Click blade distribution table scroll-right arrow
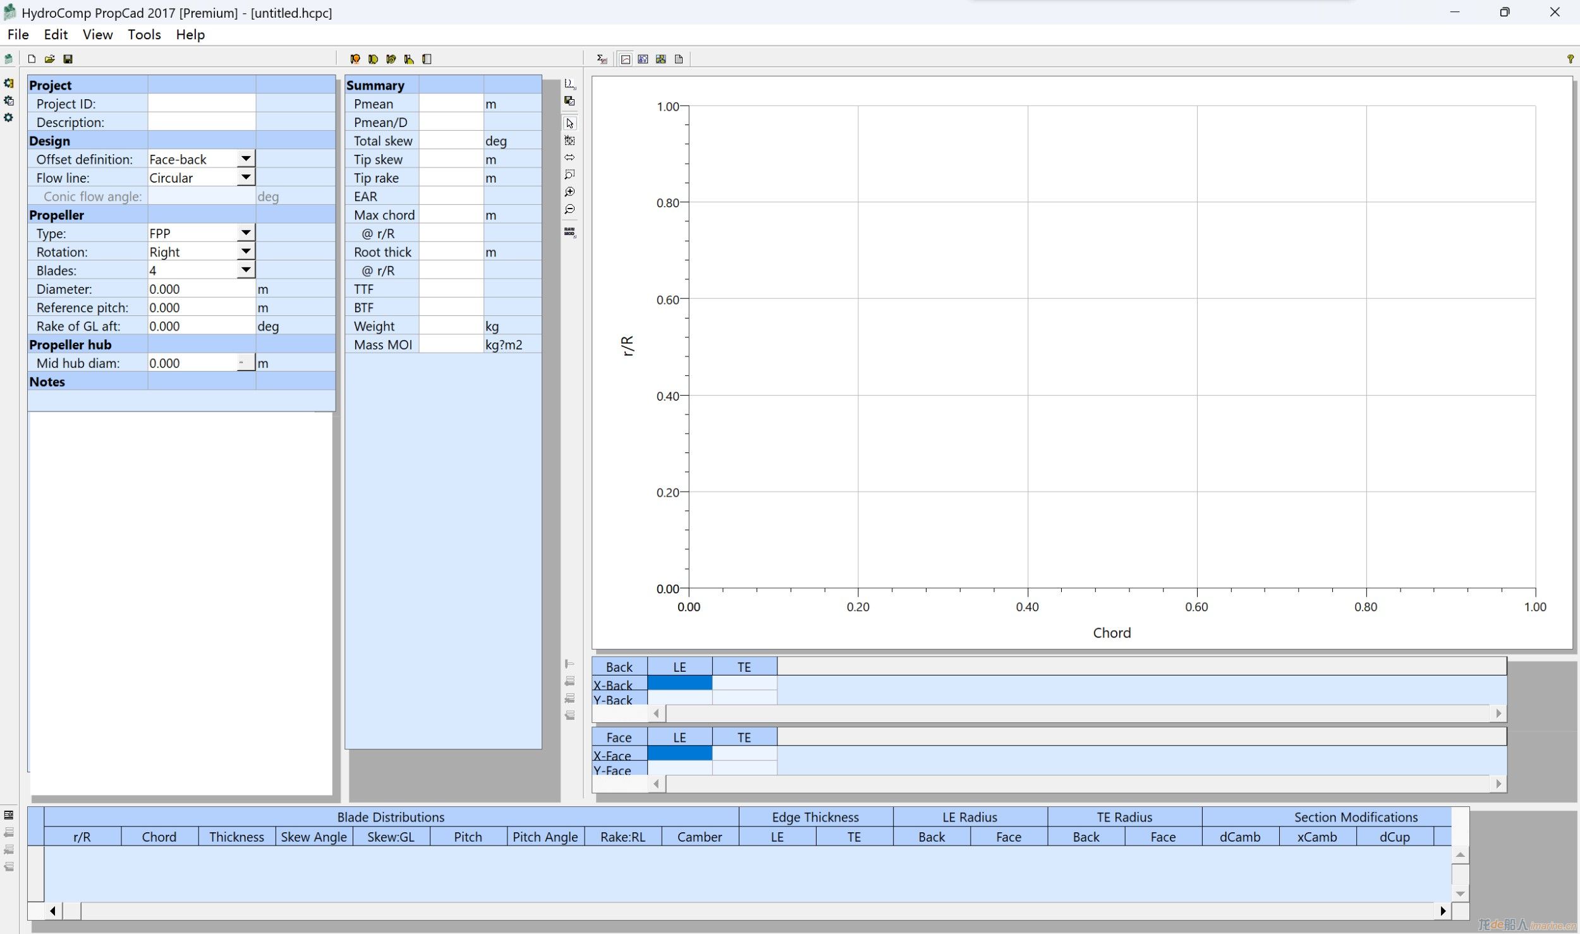The image size is (1580, 934). click(1443, 911)
